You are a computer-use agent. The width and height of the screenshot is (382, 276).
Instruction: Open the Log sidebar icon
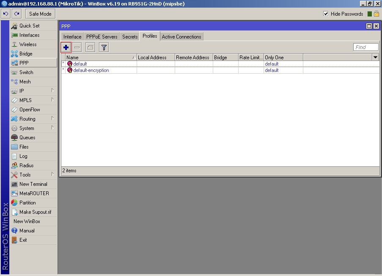[14, 156]
